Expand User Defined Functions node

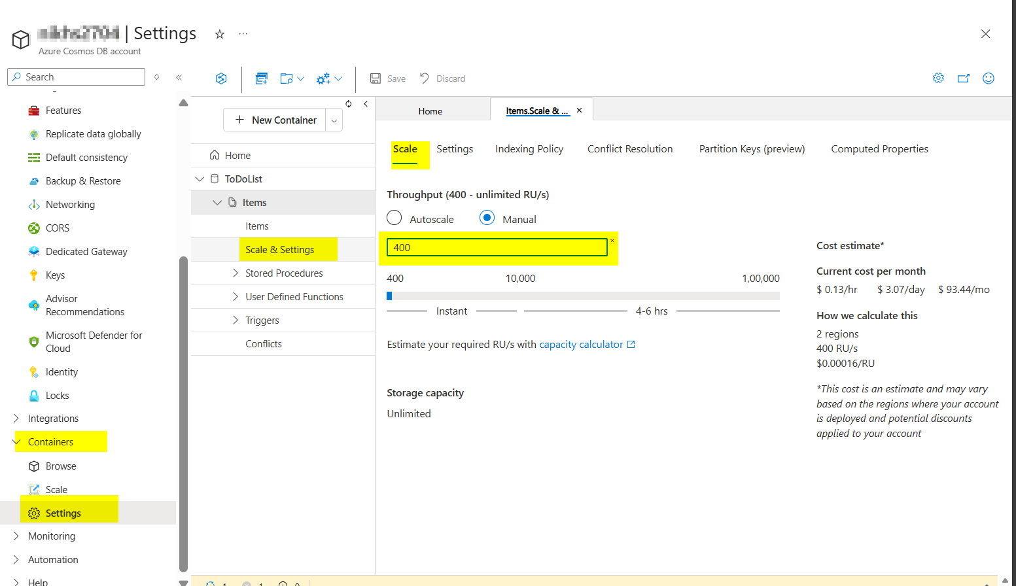[236, 297]
